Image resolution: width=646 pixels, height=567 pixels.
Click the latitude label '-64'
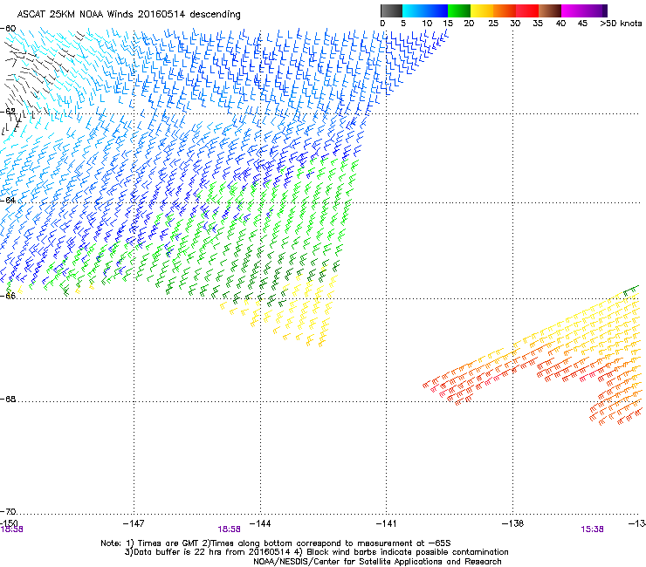[8, 200]
